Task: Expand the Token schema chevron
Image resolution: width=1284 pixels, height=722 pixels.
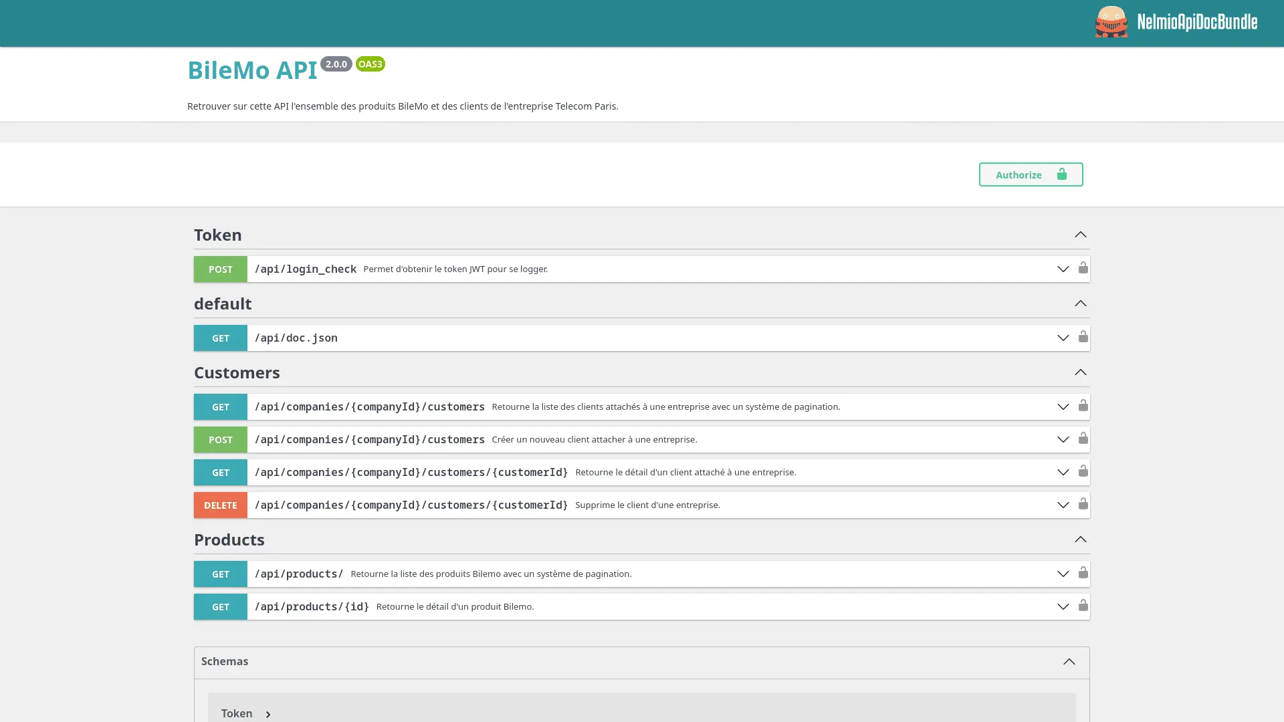Action: coord(268,715)
